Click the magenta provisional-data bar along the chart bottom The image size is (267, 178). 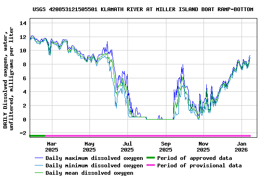click(148, 136)
